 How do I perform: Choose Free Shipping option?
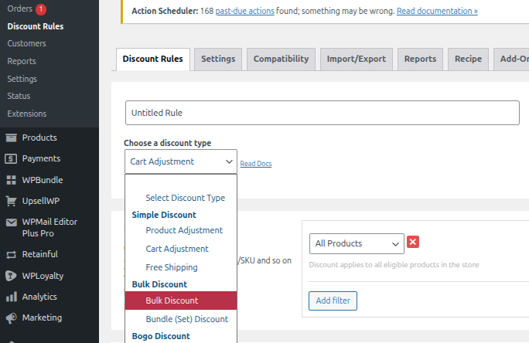(181, 267)
